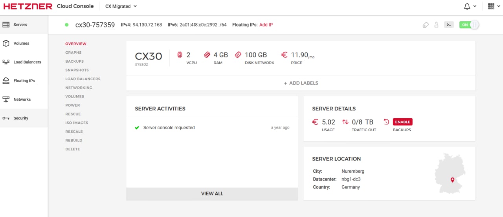Click the euro price icon

click(x=285, y=55)
